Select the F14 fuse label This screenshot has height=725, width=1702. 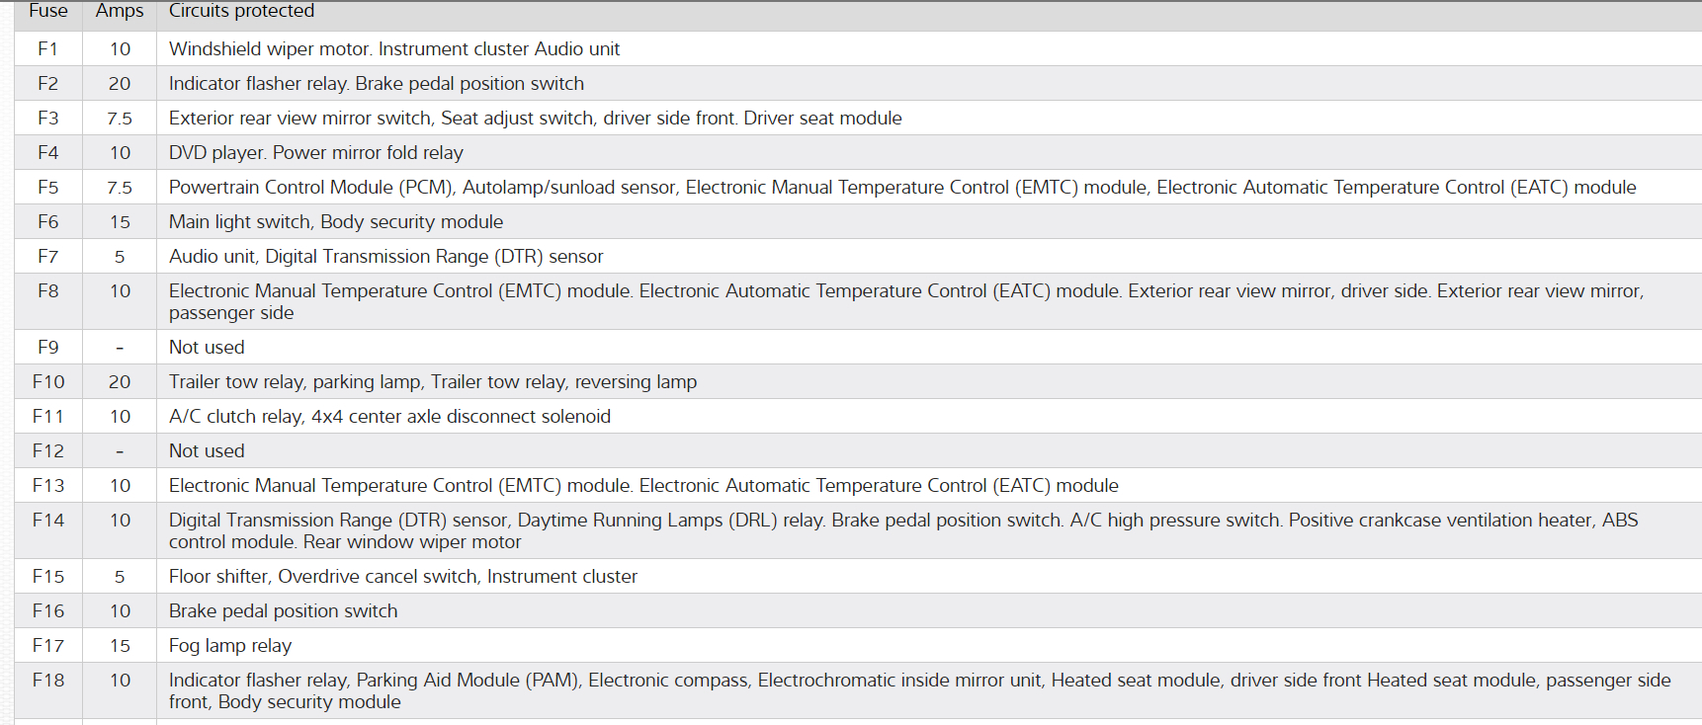tap(47, 521)
